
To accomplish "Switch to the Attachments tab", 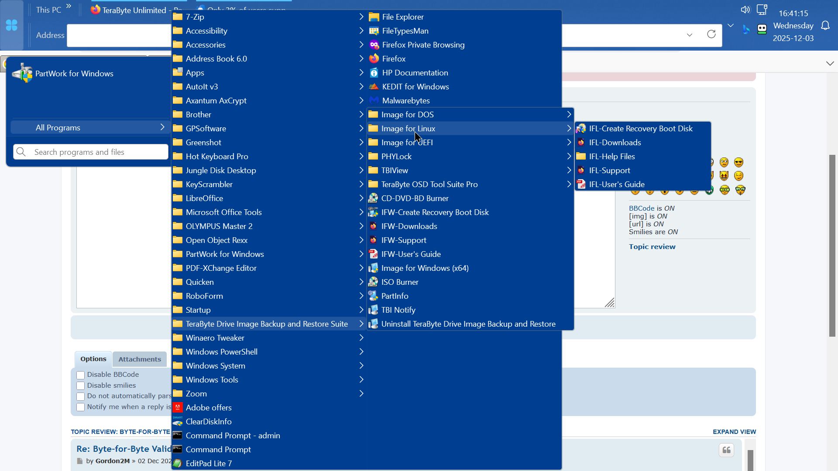I will pos(140,359).
